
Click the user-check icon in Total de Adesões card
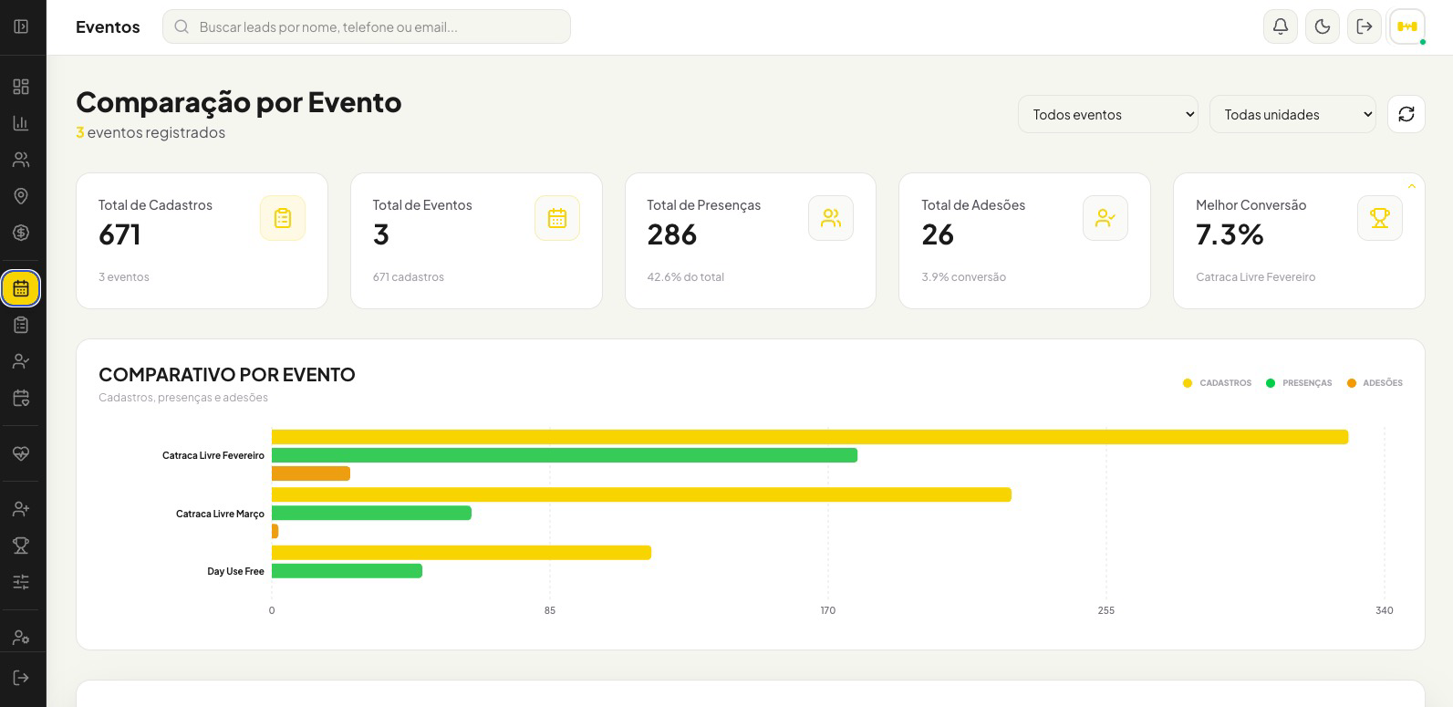coord(1105,218)
